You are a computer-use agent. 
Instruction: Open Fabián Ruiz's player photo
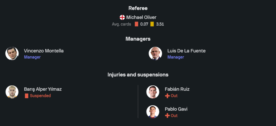click(153, 92)
